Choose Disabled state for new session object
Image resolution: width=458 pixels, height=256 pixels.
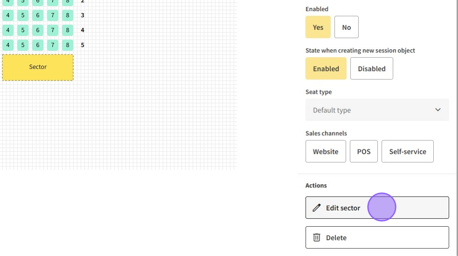pos(371,68)
